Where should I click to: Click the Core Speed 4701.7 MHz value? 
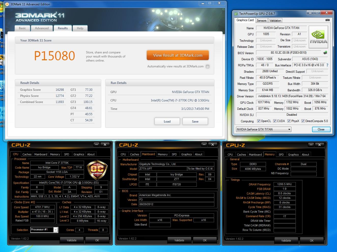tap(43, 207)
